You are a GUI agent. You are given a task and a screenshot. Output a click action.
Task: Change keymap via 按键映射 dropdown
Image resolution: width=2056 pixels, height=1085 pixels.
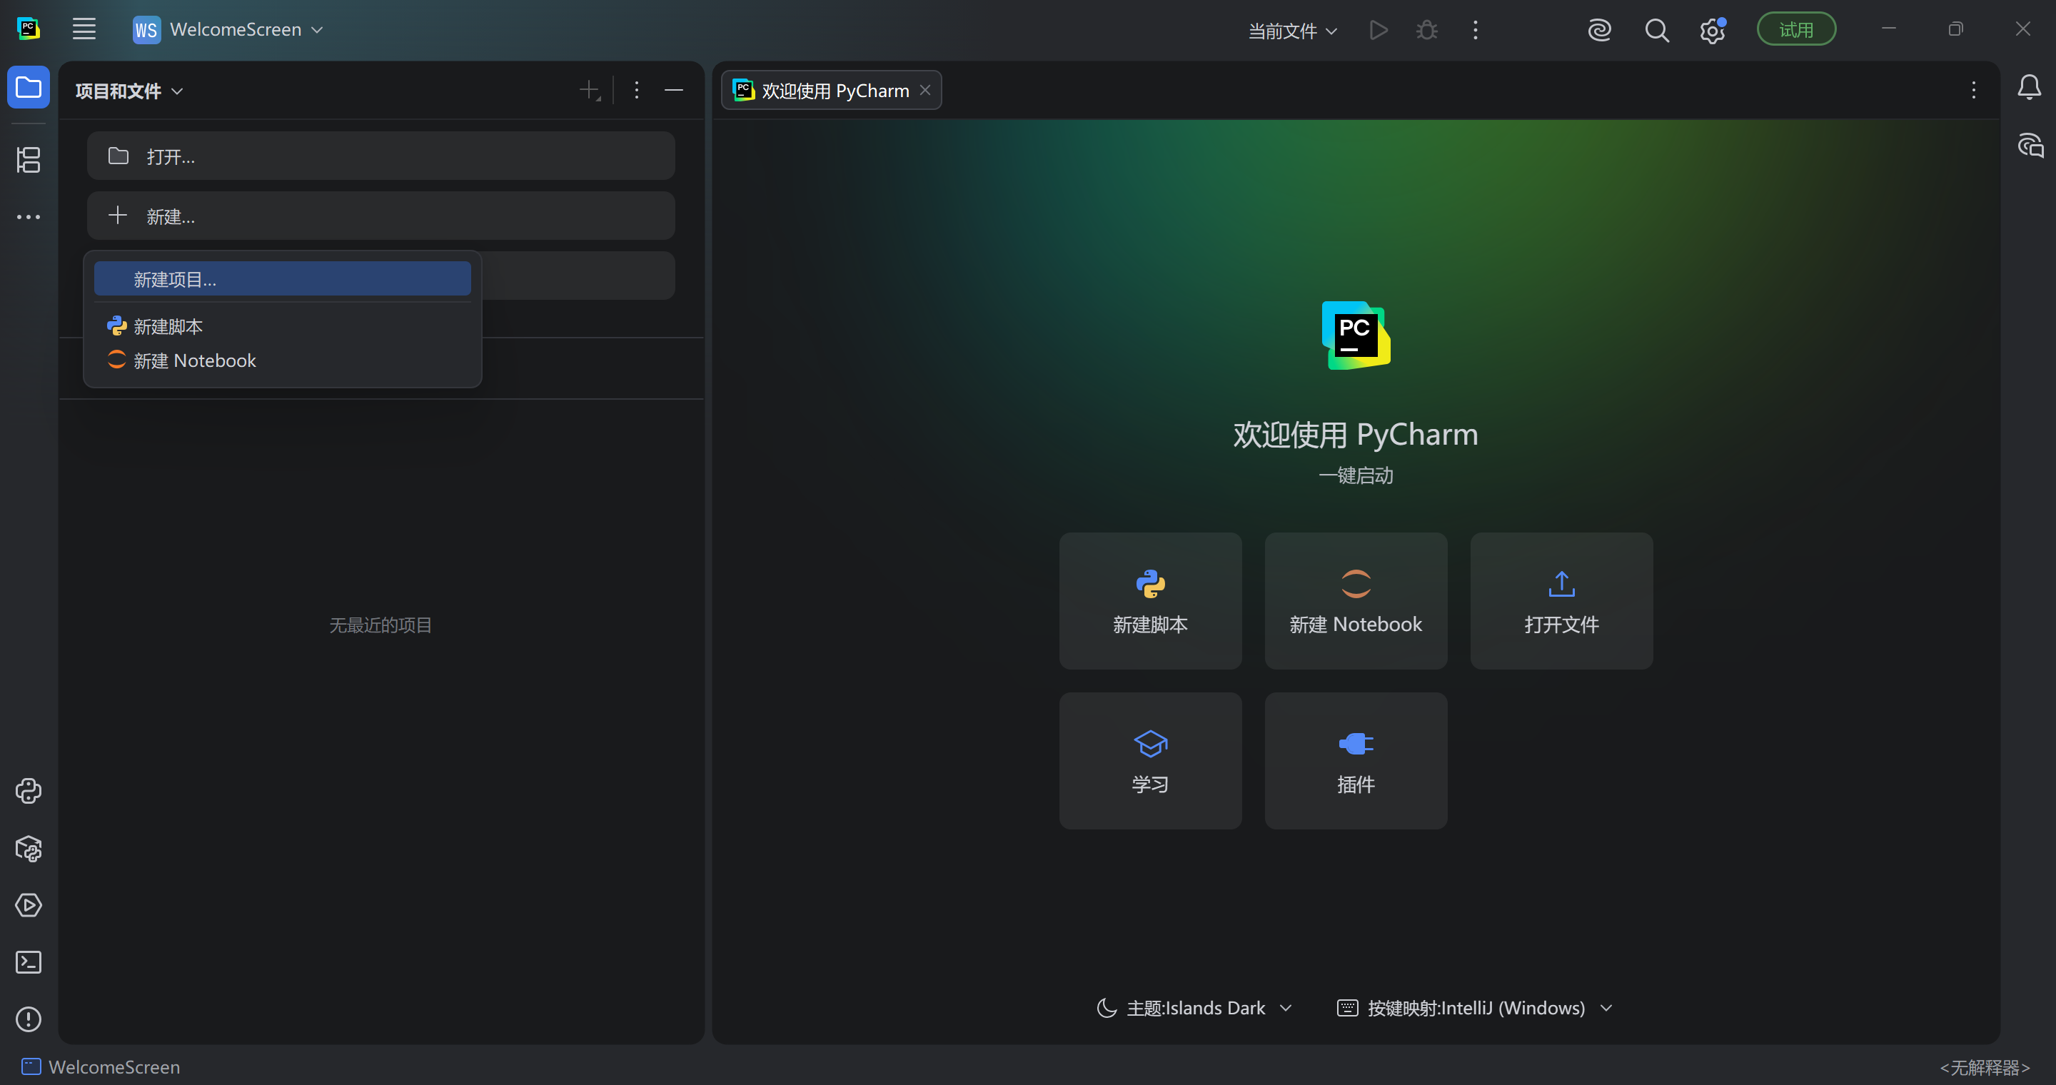pos(1474,1008)
